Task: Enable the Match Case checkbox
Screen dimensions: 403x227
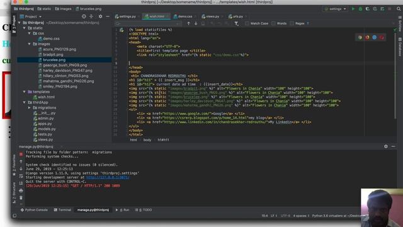Action: (247, 23)
